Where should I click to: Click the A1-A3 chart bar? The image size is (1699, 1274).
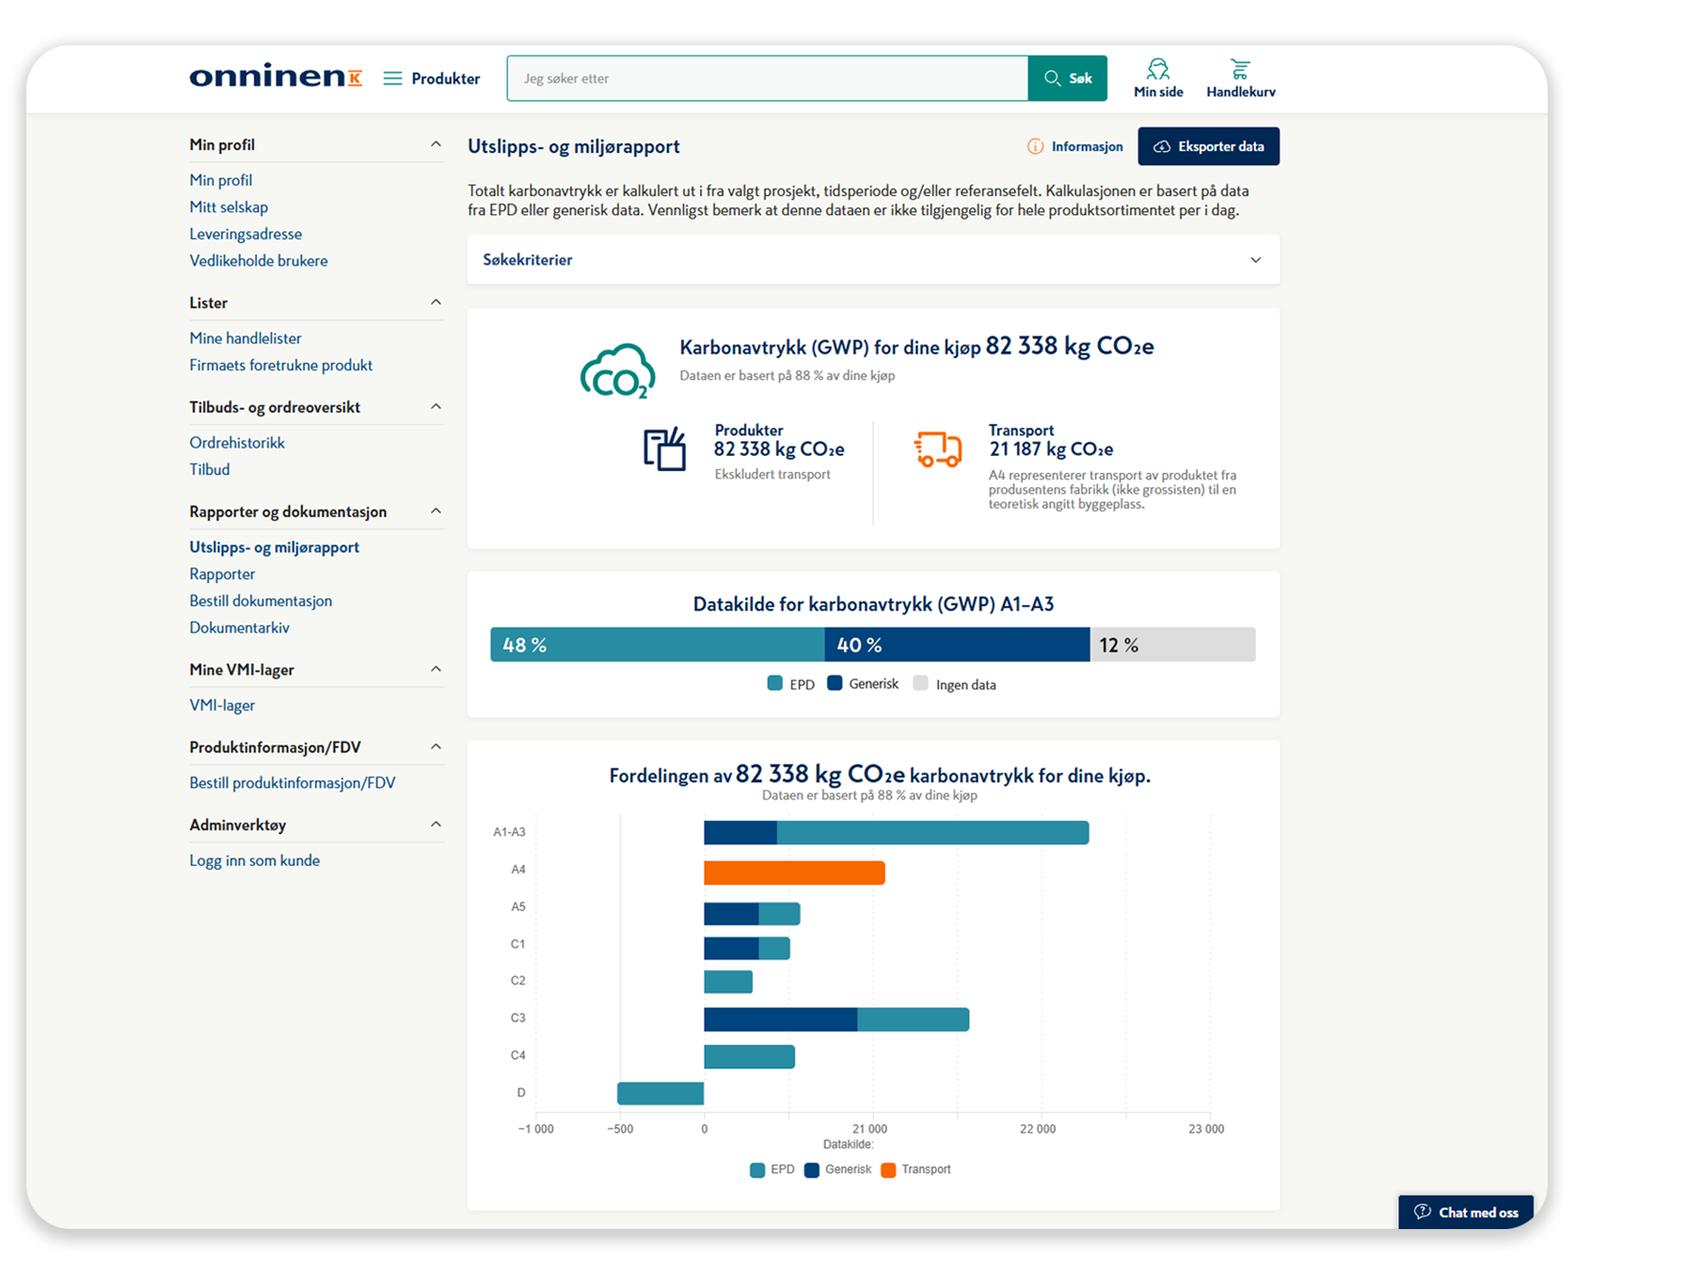click(x=896, y=833)
